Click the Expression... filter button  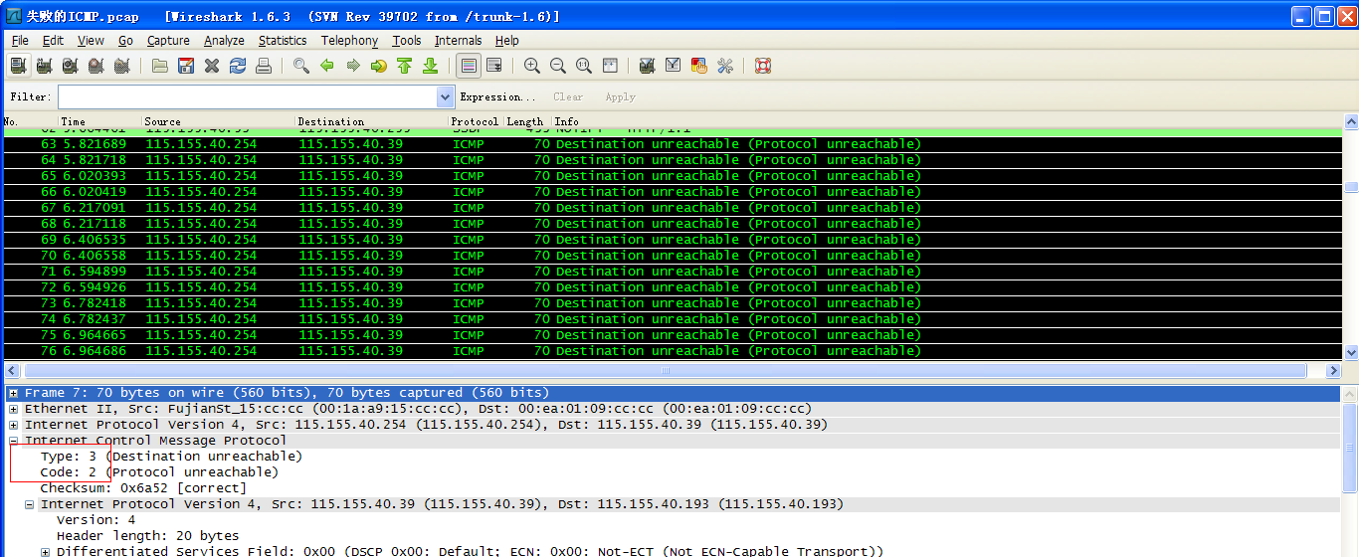[x=497, y=96]
